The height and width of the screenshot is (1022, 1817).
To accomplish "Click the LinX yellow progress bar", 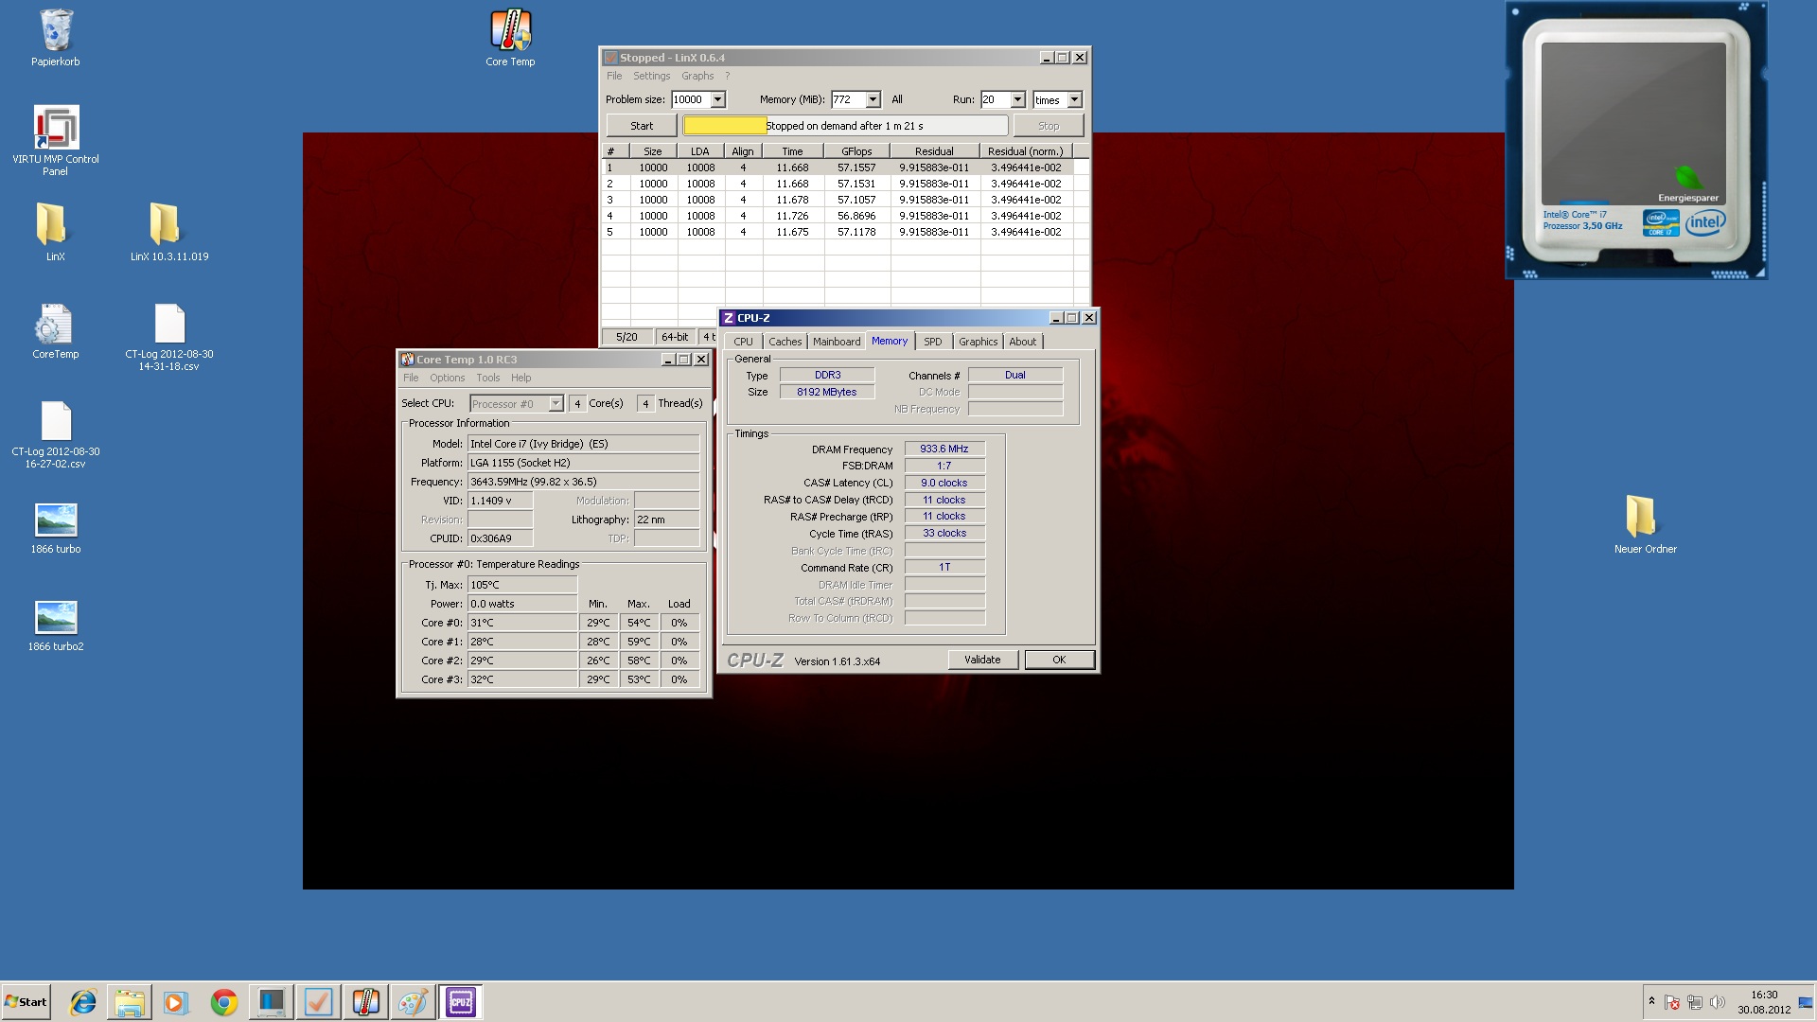I will (x=725, y=126).
